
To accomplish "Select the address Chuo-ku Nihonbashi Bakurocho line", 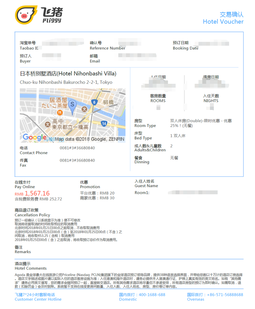I will tap(66, 82).
